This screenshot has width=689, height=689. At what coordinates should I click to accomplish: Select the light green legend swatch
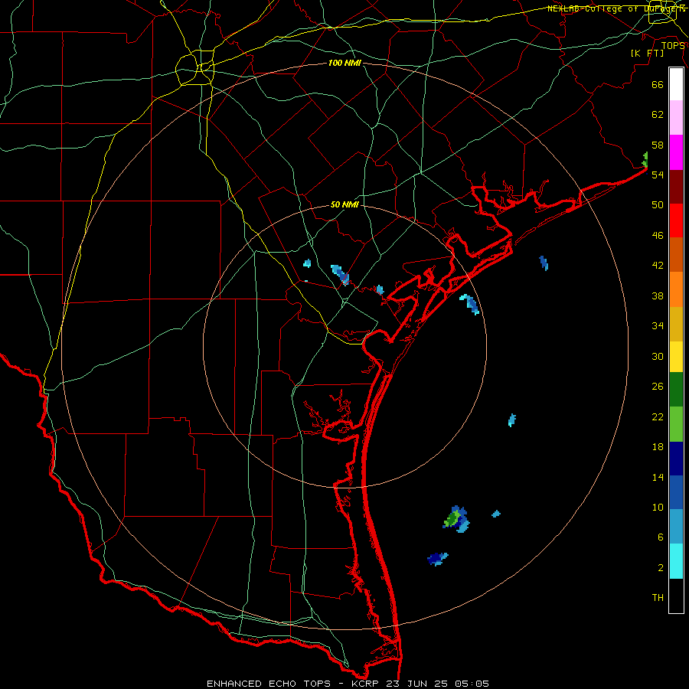click(676, 424)
